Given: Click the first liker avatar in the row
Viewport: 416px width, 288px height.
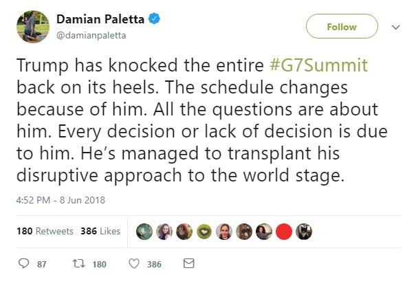Looking at the screenshot, I should [x=144, y=232].
